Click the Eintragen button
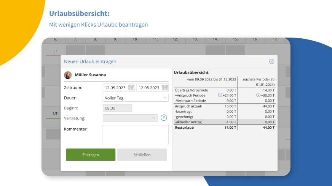 pos(91,155)
